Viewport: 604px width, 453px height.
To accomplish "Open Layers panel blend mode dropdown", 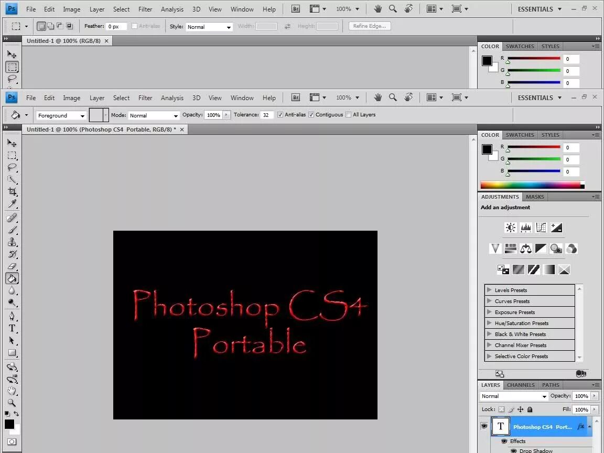I will pos(514,396).
